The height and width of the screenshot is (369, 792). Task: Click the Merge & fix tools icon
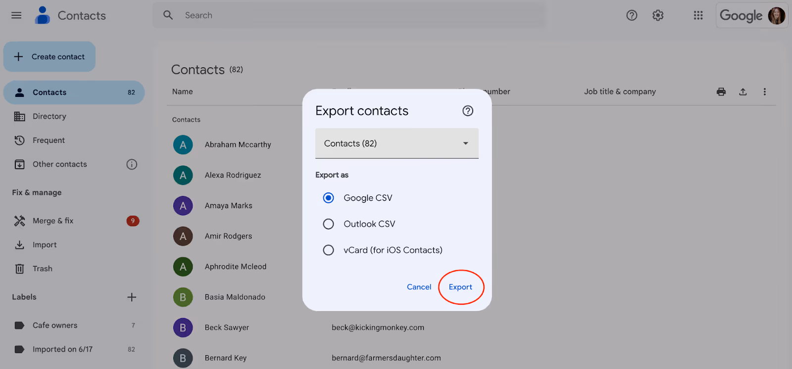click(19, 221)
